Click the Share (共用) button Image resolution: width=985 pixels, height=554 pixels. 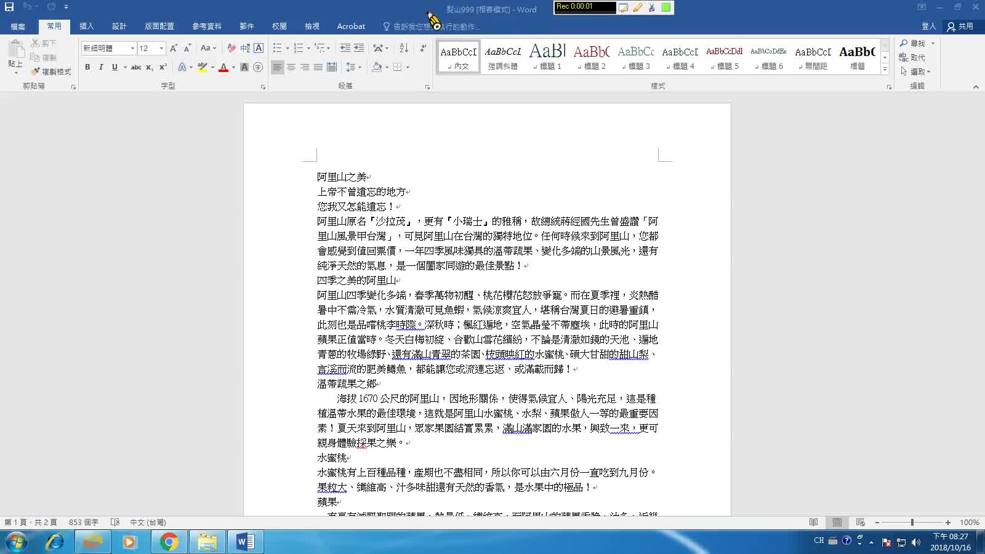[x=961, y=26]
